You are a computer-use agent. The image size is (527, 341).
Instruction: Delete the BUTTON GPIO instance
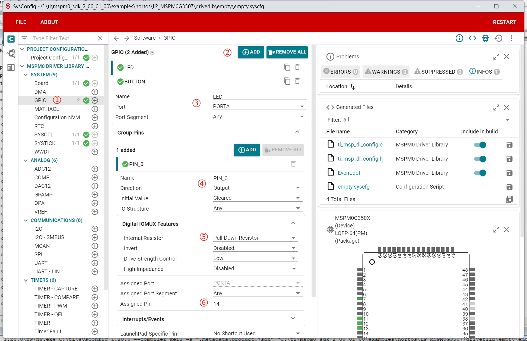(x=297, y=81)
